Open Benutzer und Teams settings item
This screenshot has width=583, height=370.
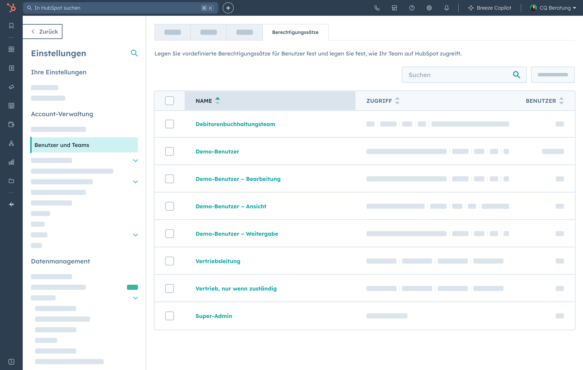(x=84, y=145)
